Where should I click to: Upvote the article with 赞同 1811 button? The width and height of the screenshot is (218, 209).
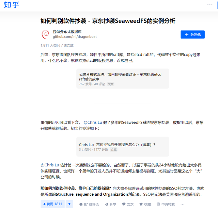pos(52,204)
